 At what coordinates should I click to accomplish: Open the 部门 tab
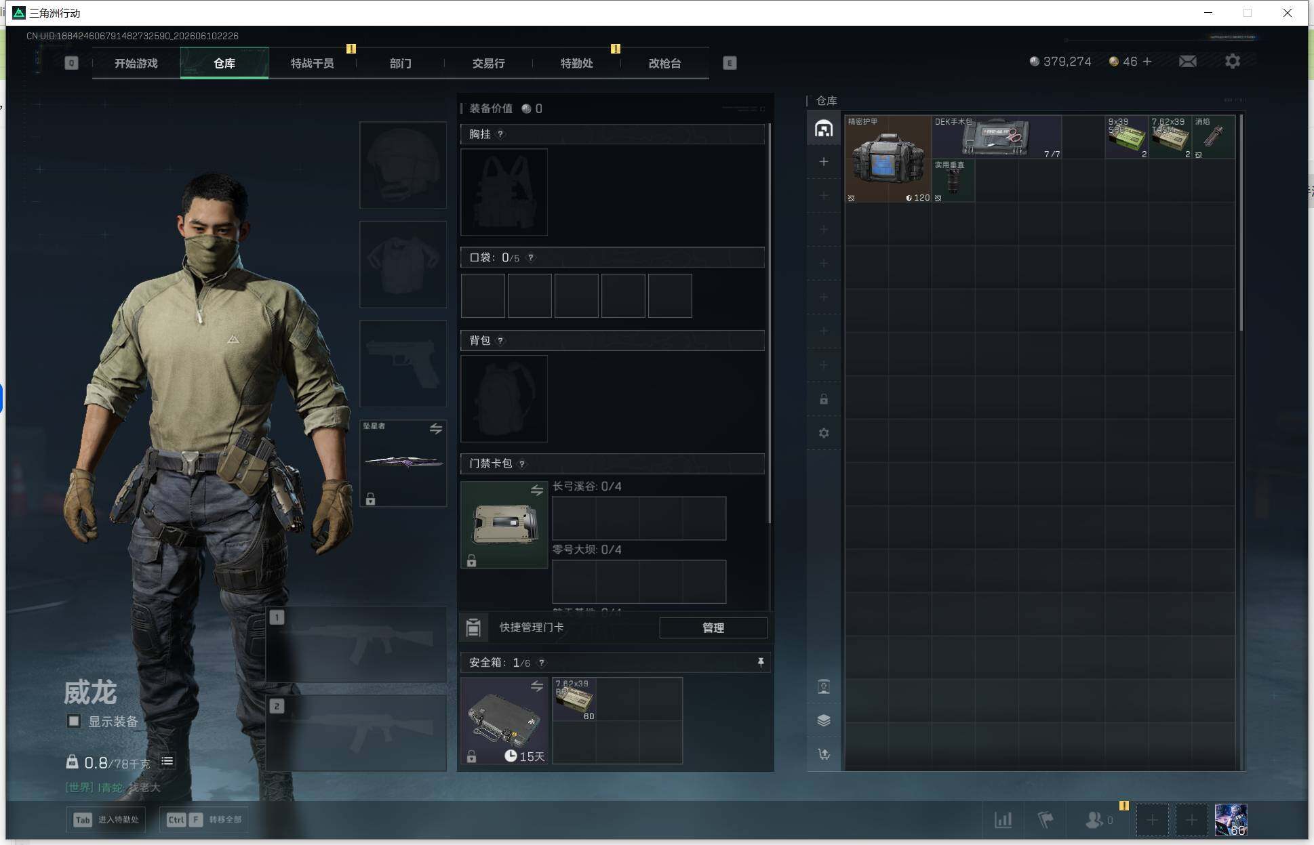click(x=400, y=63)
